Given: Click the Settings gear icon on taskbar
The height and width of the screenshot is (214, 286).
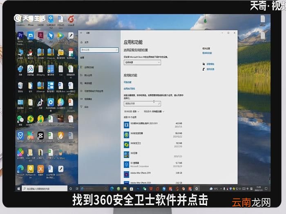Looking at the screenshot, I should point(197,189).
